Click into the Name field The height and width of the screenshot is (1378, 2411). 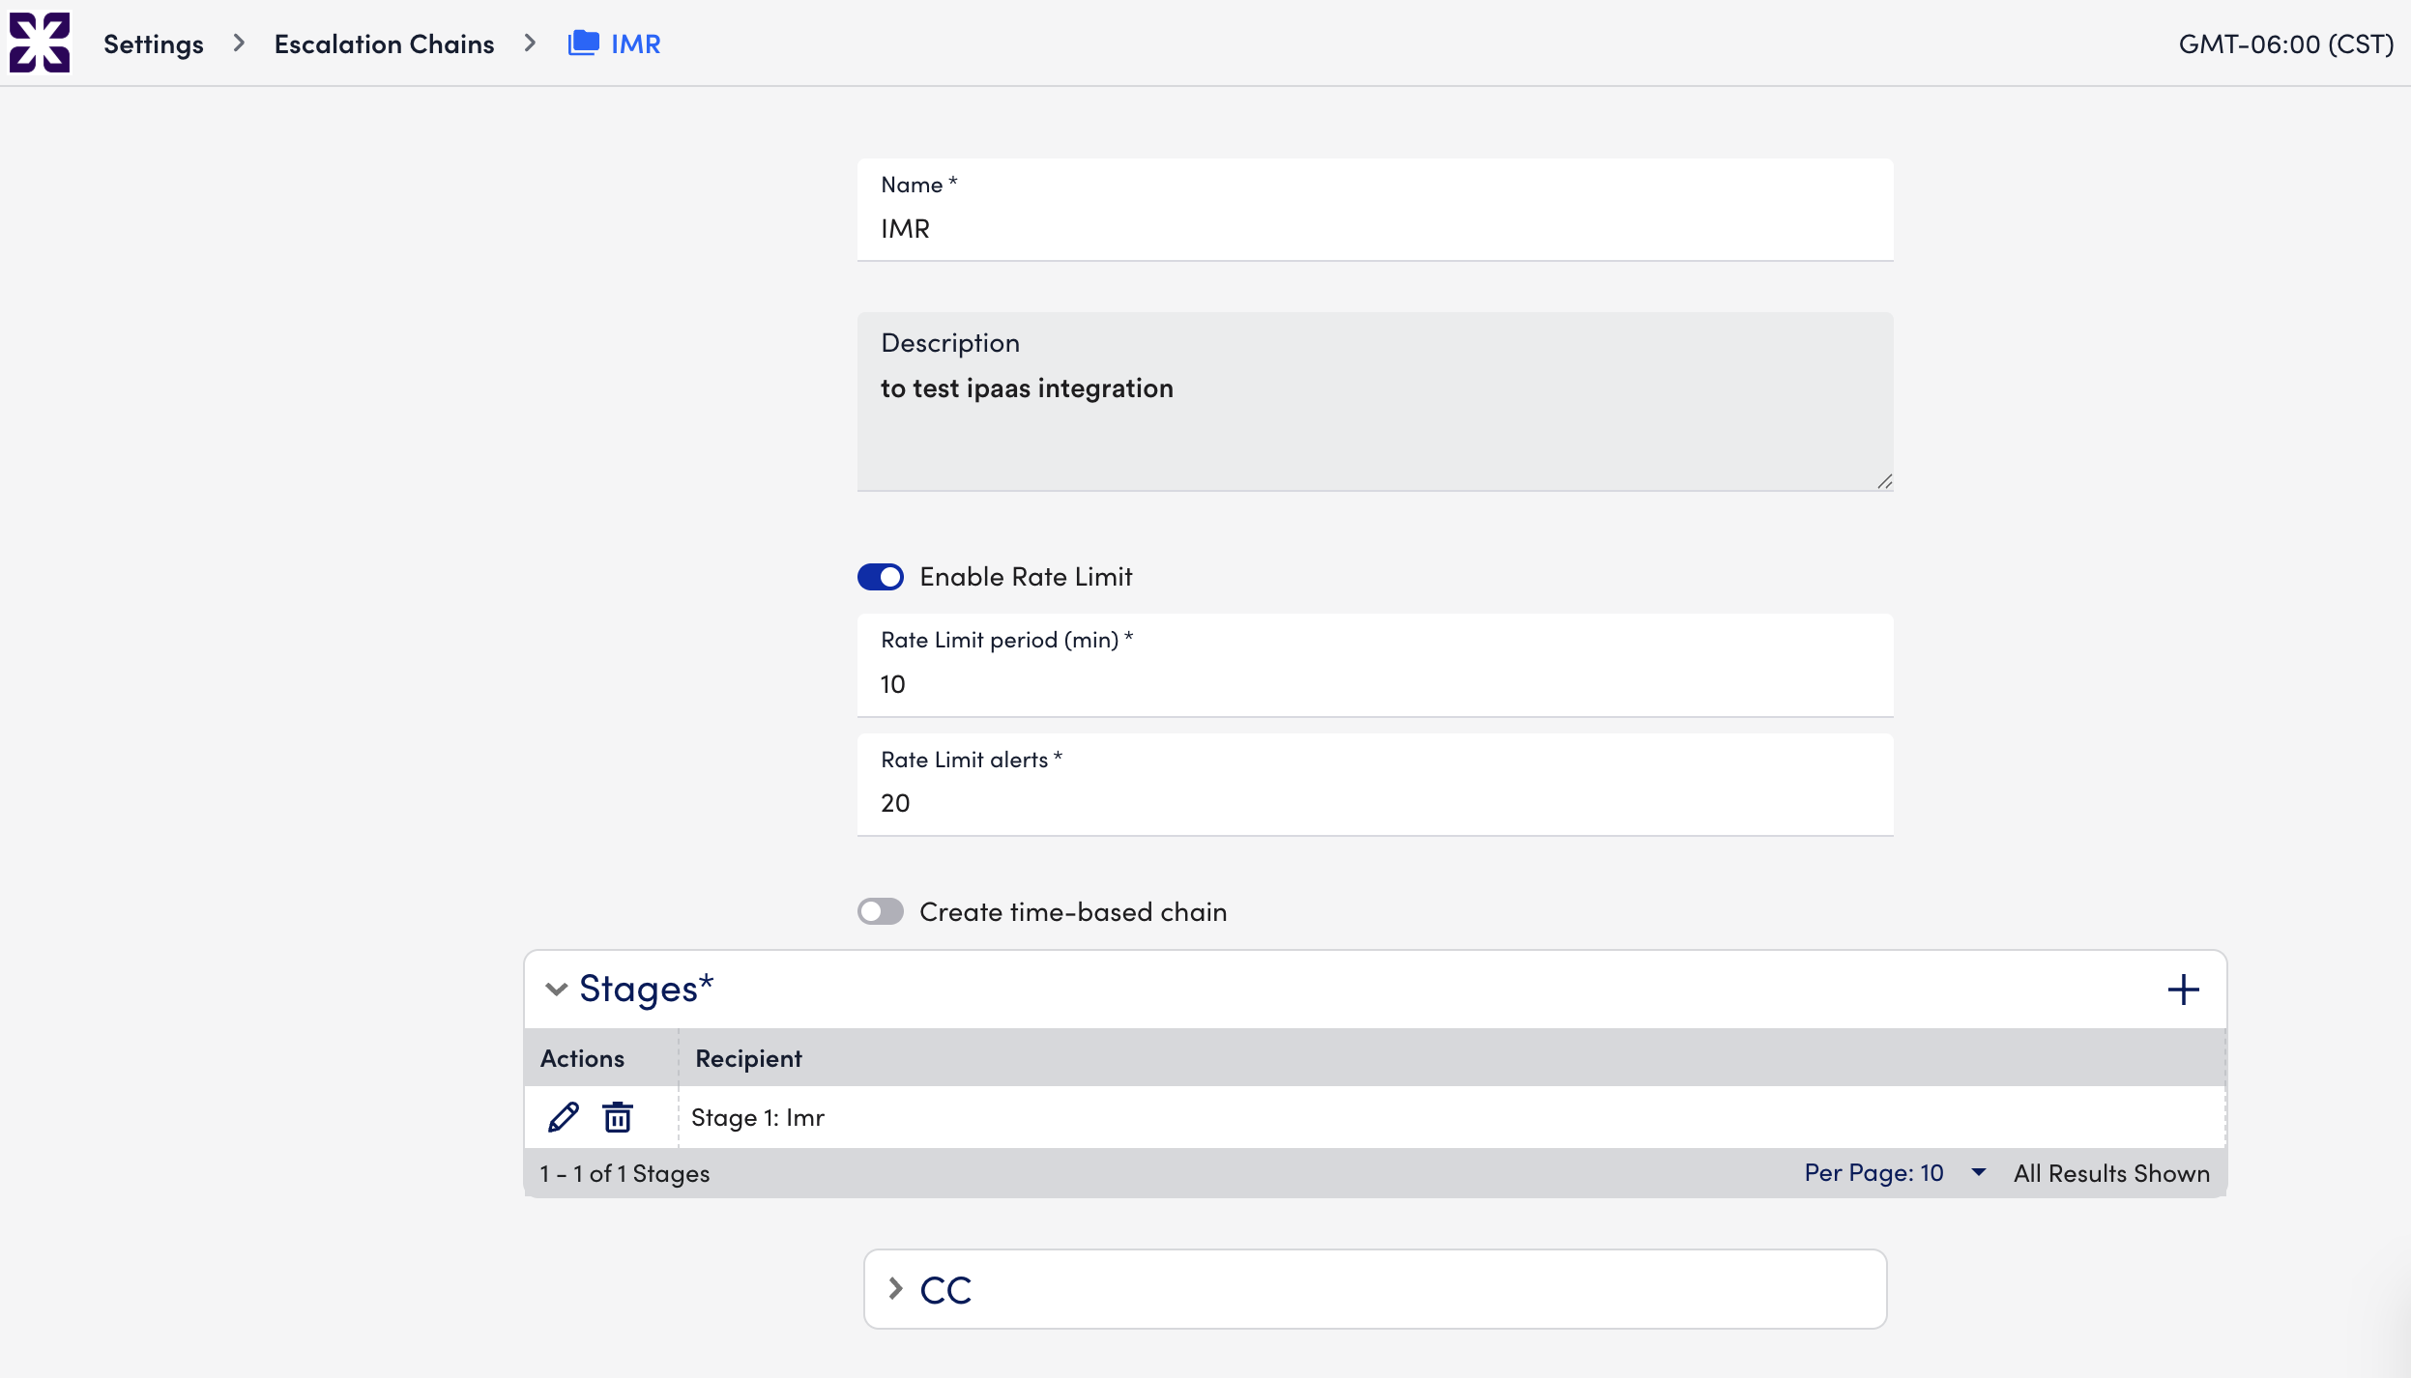pos(1374,228)
